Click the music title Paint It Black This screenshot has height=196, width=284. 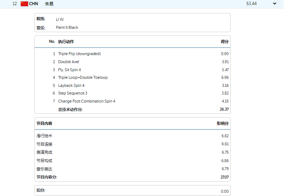[67, 27]
